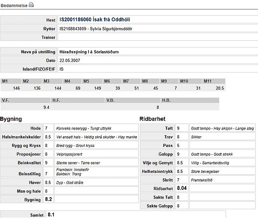This screenshot has height=220, width=258.
Task: Click the empty Man og hale comment
Action: [x=96, y=191]
